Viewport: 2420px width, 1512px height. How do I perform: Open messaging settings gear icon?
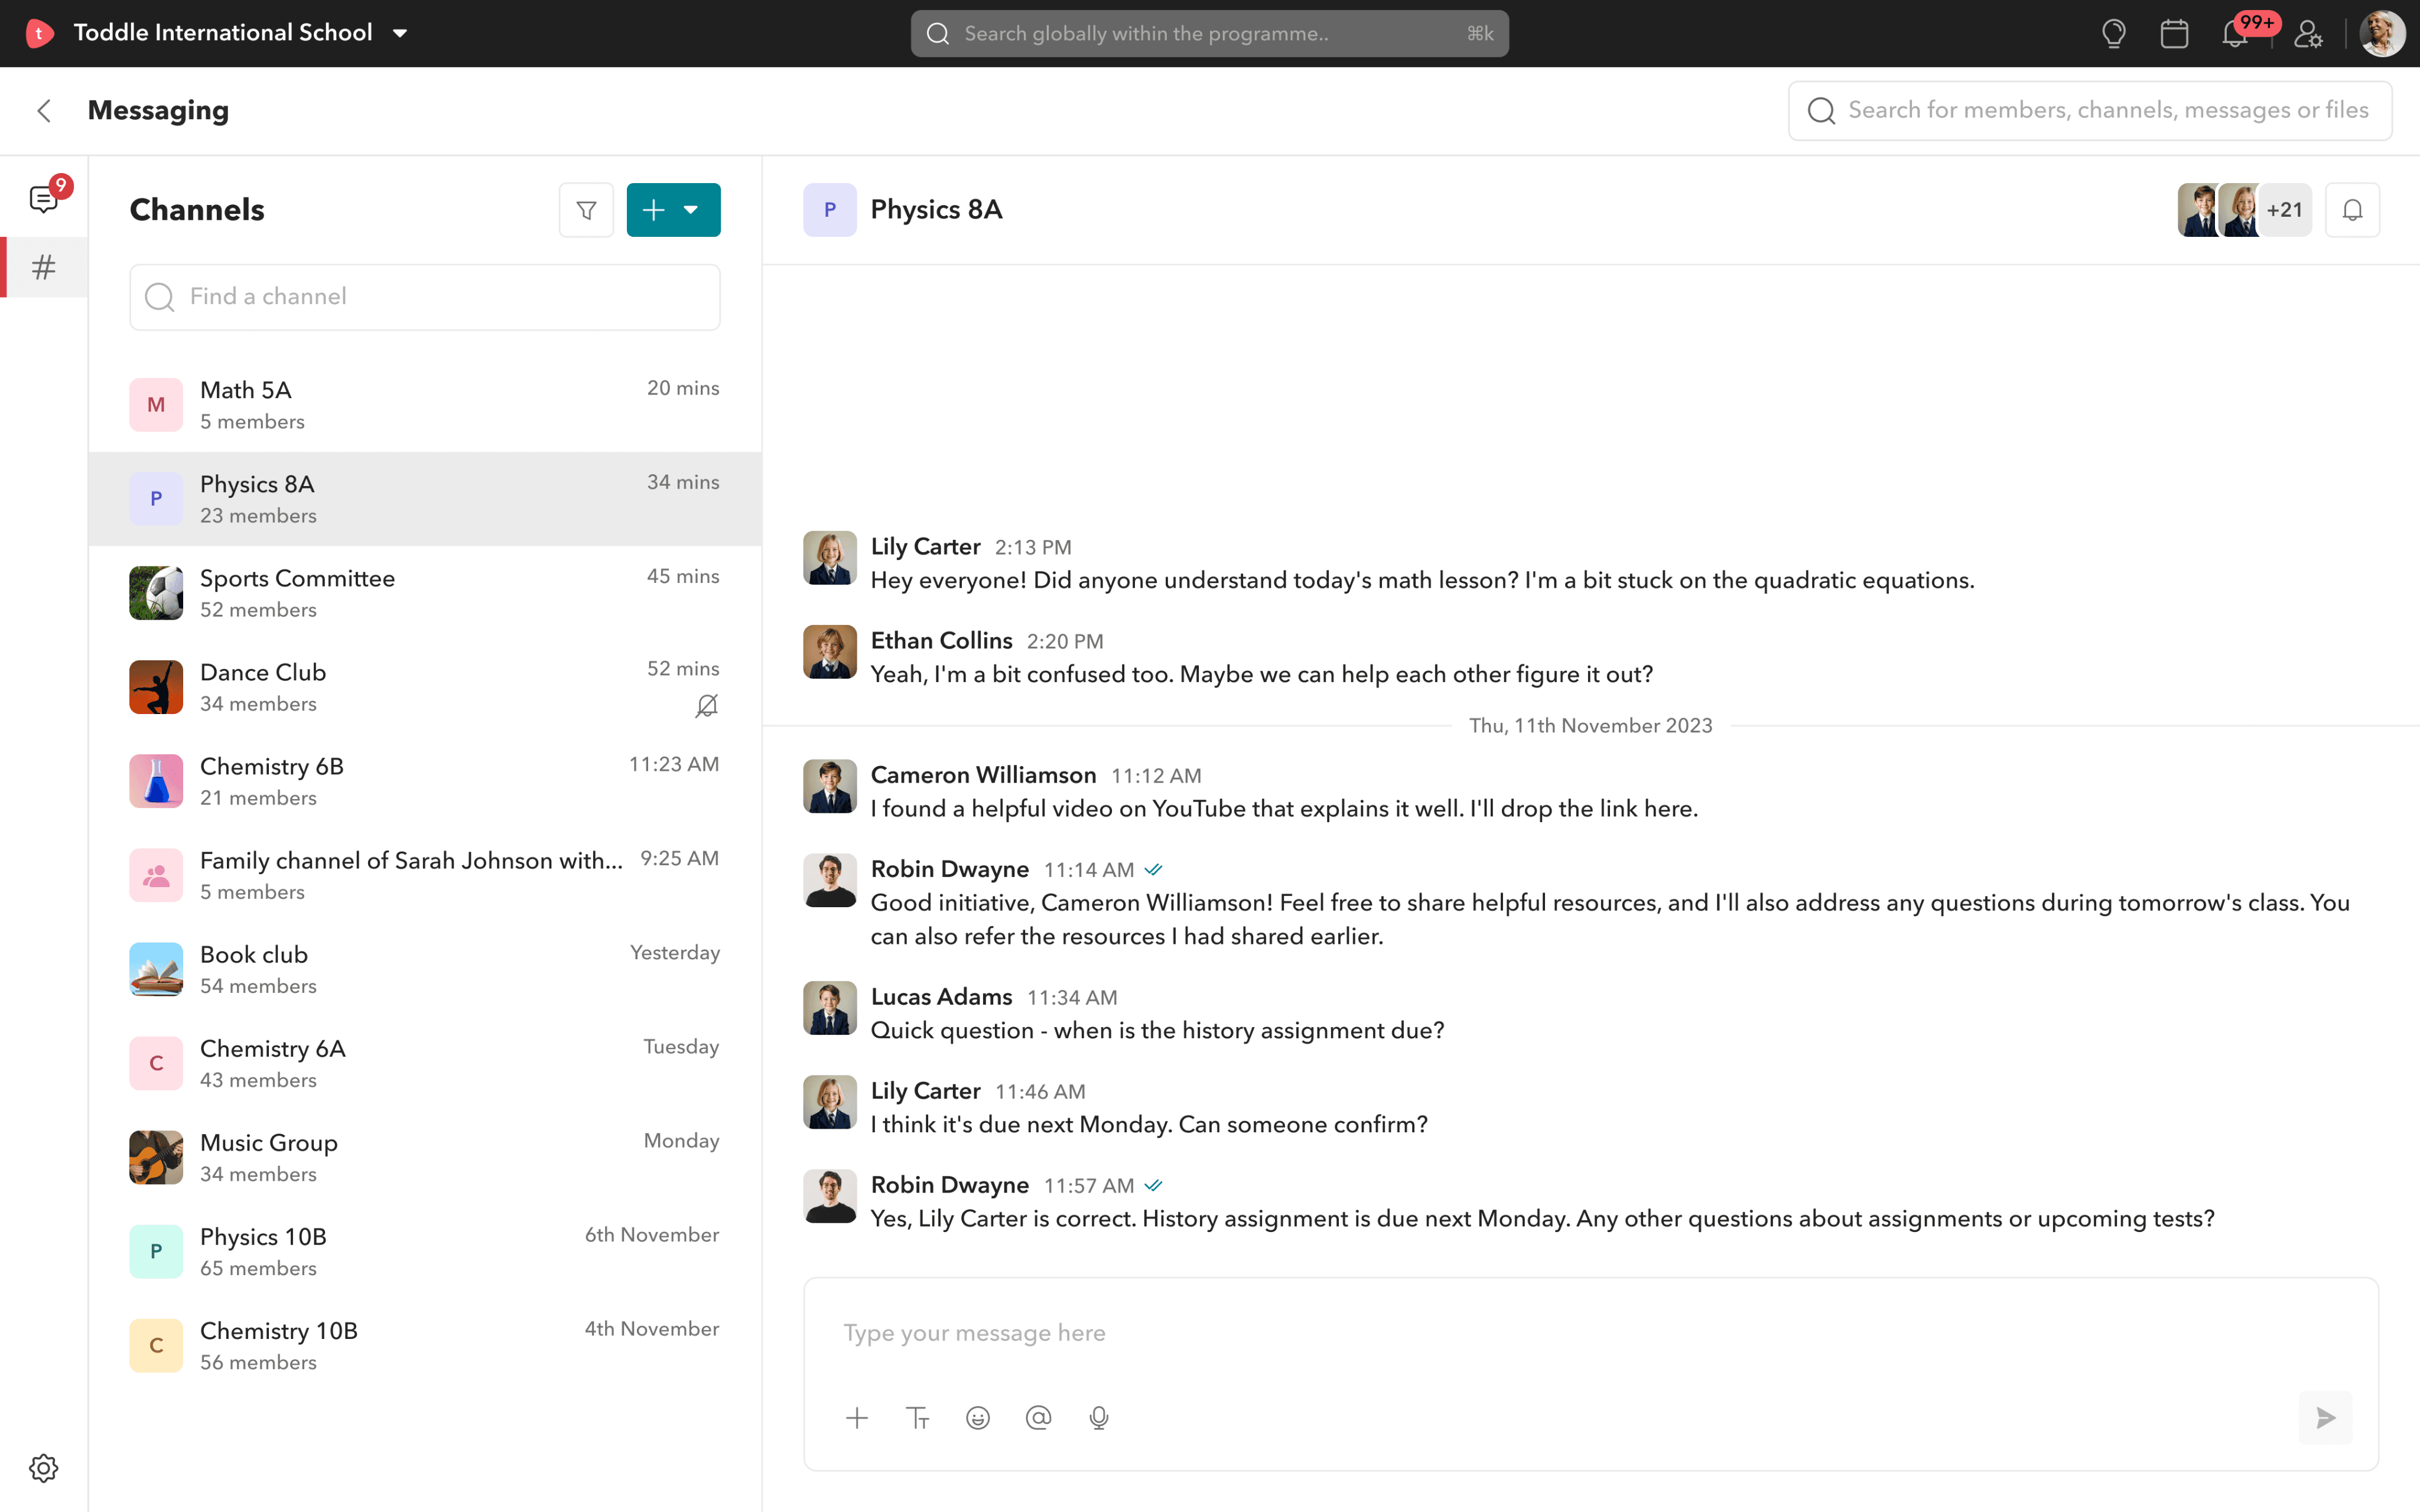(44, 1468)
